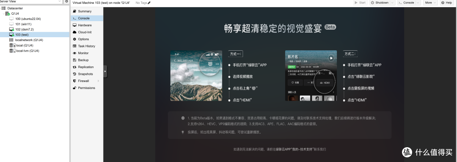Click the play icon on the movie card
457x162 pixels.
coord(331,58)
